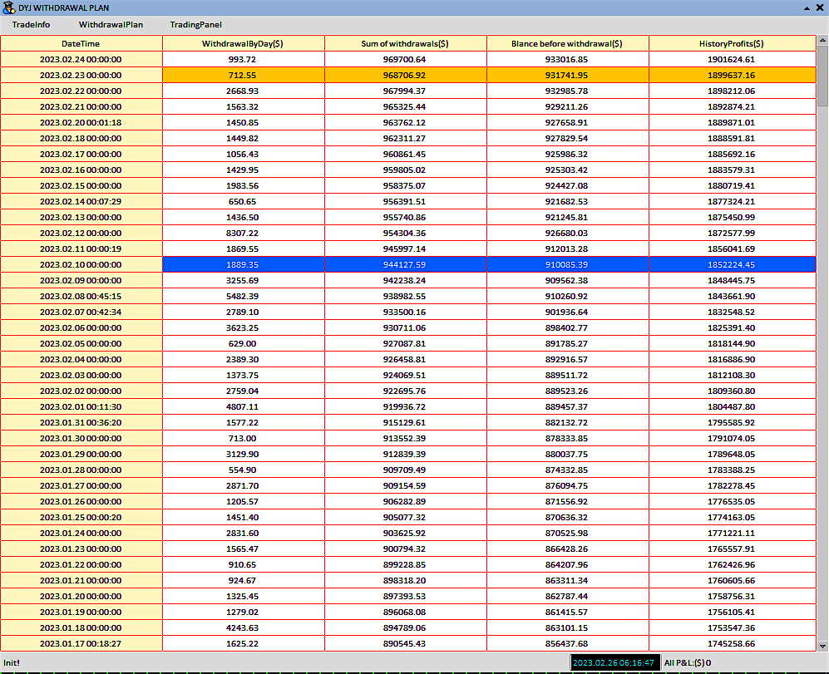The width and height of the screenshot is (829, 674).
Task: Select the 927829.54 balance cell
Action: (x=567, y=138)
